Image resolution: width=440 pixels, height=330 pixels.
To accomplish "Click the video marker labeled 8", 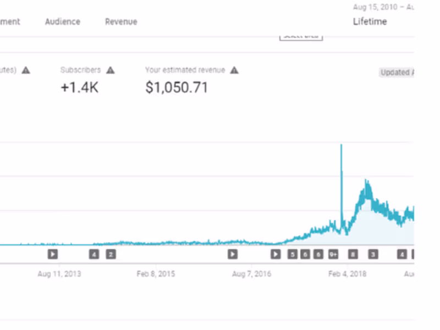I will click(x=353, y=254).
